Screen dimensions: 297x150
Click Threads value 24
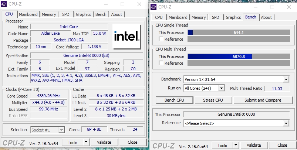pos(135,129)
